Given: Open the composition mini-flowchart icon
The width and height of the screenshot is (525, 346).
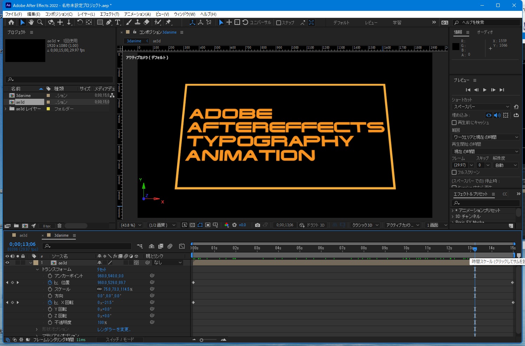Looking at the screenshot, I should [x=140, y=246].
